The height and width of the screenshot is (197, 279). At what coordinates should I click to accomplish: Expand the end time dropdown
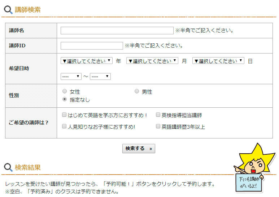point(100,76)
